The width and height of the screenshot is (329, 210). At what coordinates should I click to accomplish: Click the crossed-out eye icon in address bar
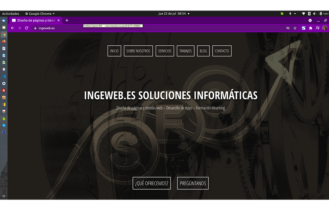tap(288, 28)
